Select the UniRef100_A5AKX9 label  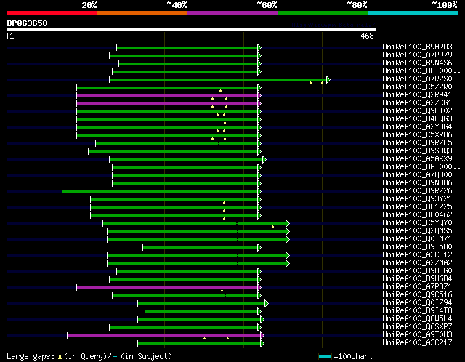pyautogui.click(x=417, y=158)
